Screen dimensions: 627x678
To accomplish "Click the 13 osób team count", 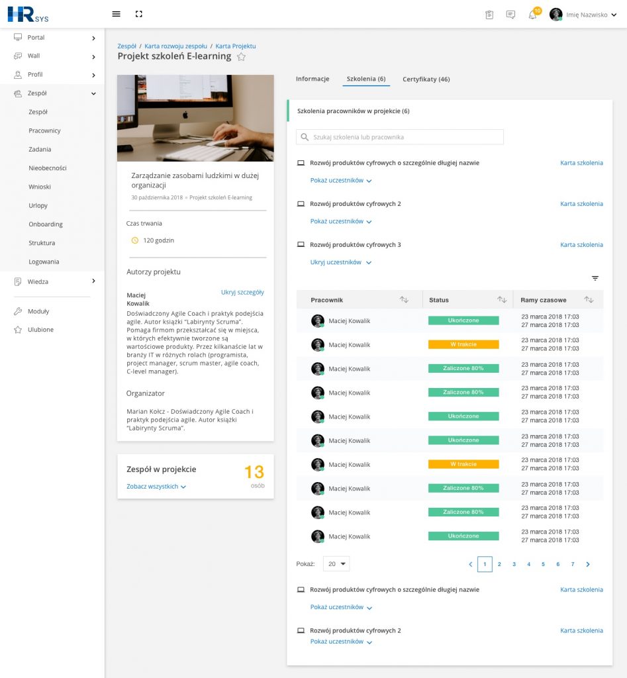I will (x=254, y=475).
